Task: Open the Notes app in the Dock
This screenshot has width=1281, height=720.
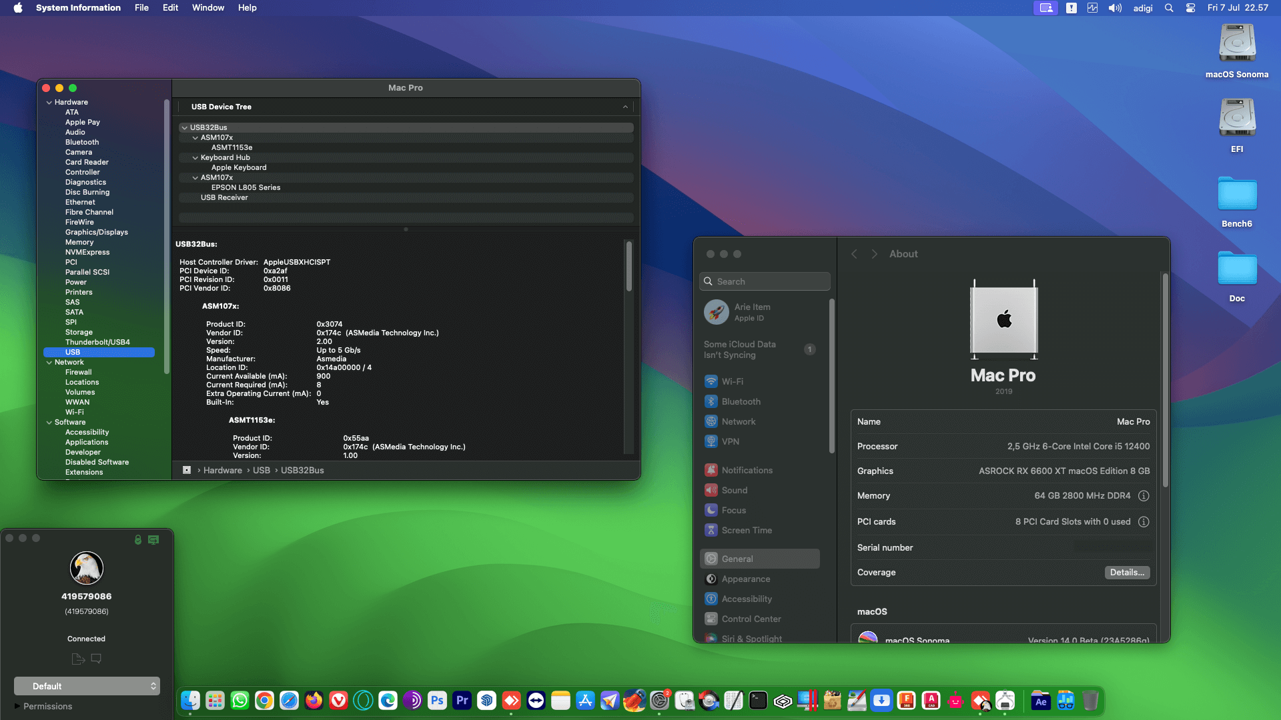Action: [560, 701]
